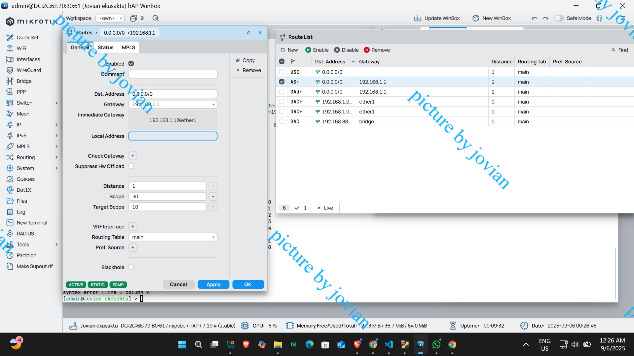This screenshot has width=634, height=356.
Task: Toggle the Blackhole checkbox
Action: coord(131,267)
